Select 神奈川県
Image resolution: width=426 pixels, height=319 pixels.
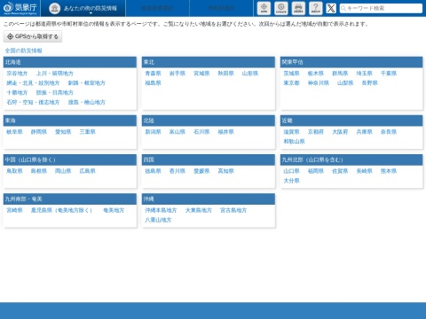[319, 83]
